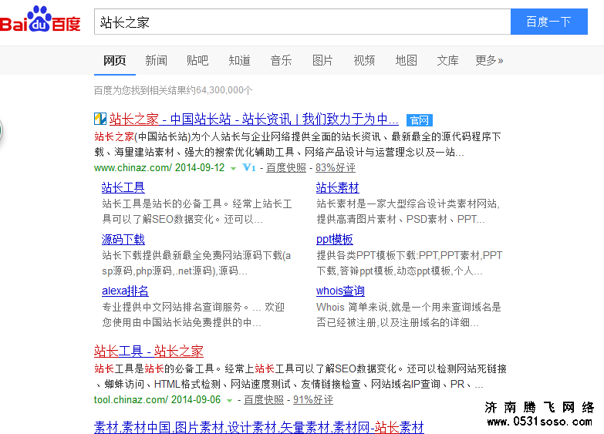Viewport: 604px width, 434px height.
Task: Click the tool.chinaz.com/ green URL text
Action: tap(131, 400)
